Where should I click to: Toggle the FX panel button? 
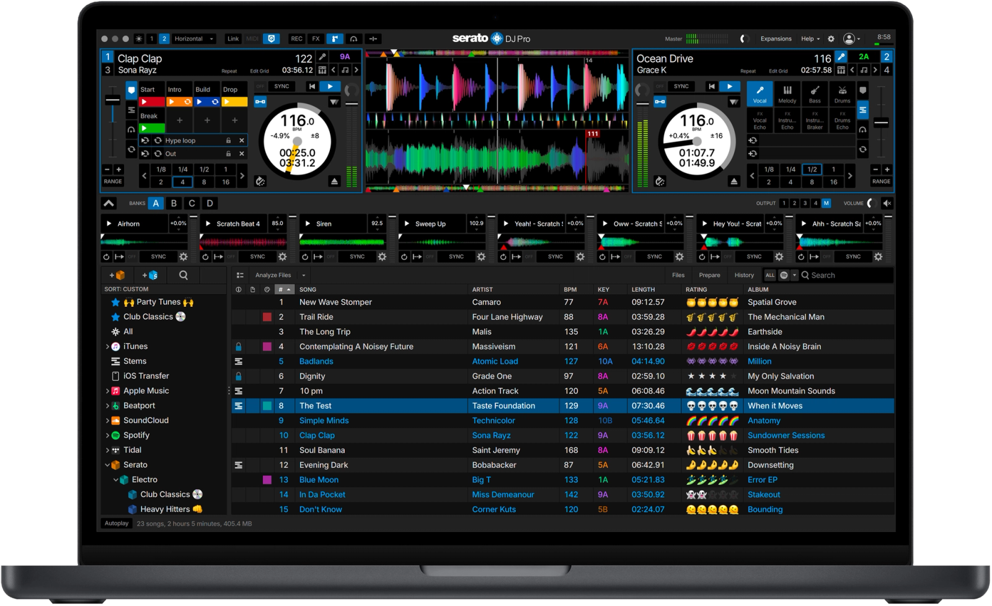[x=316, y=38]
